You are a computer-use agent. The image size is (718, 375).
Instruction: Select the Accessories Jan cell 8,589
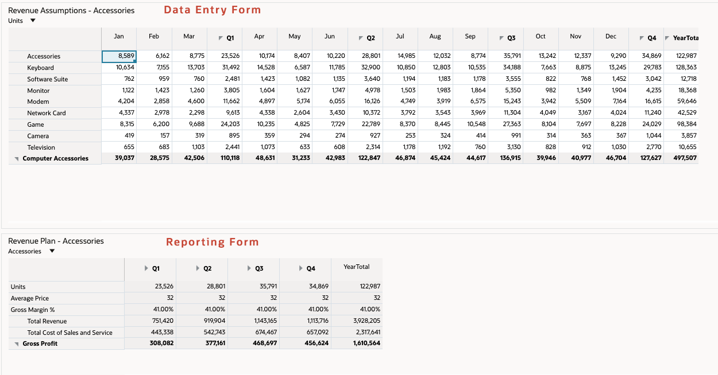[x=119, y=56]
